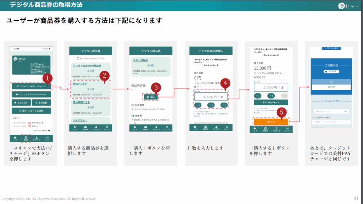
Task: Check 購入済みの商品券で絞り込む checkbox
Action: pos(78,59)
